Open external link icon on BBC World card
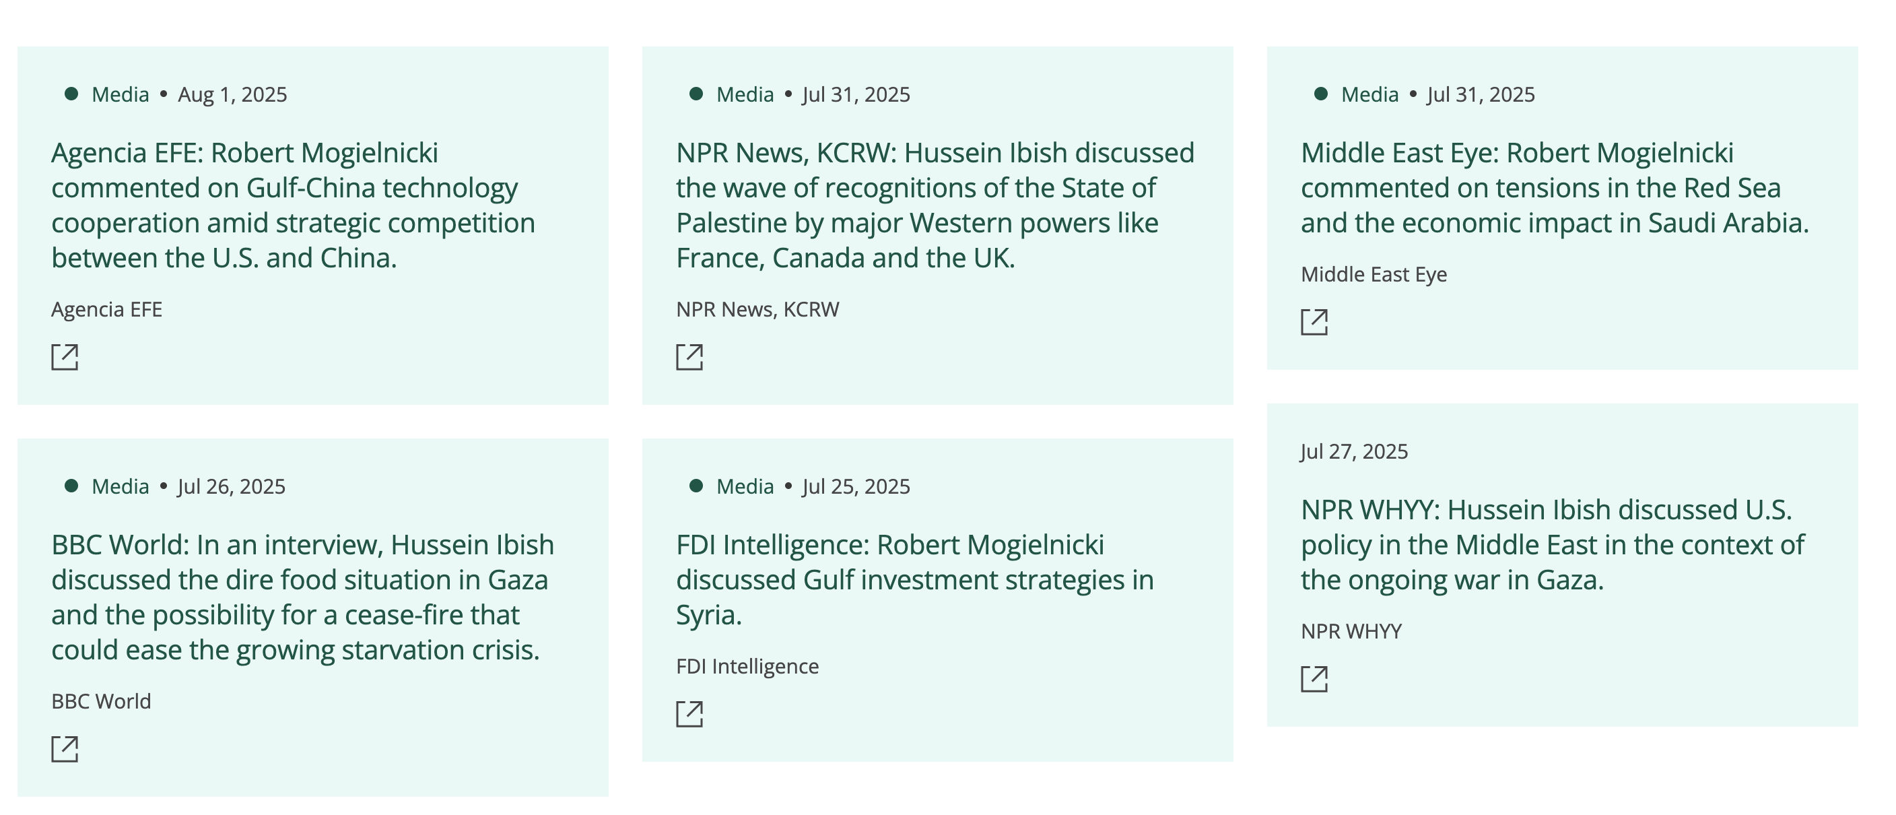The image size is (1896, 815). pos(65,750)
